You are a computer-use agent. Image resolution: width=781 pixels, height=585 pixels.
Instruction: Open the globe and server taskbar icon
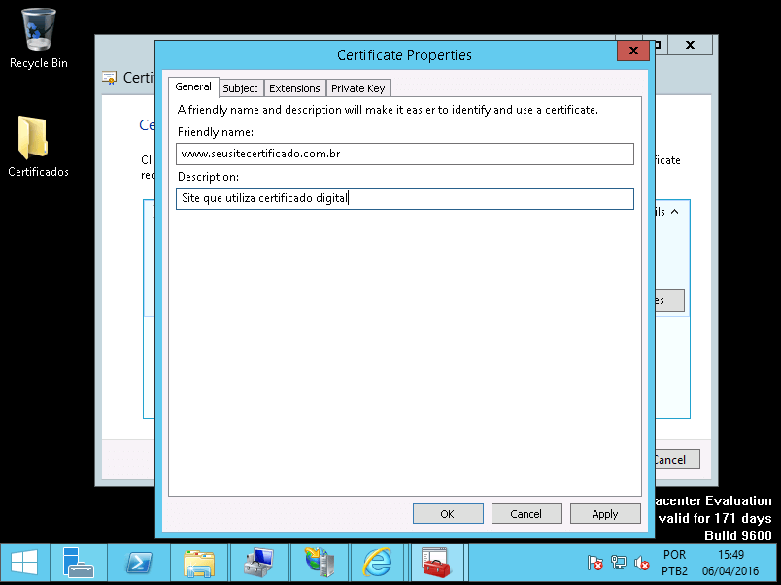[320, 563]
